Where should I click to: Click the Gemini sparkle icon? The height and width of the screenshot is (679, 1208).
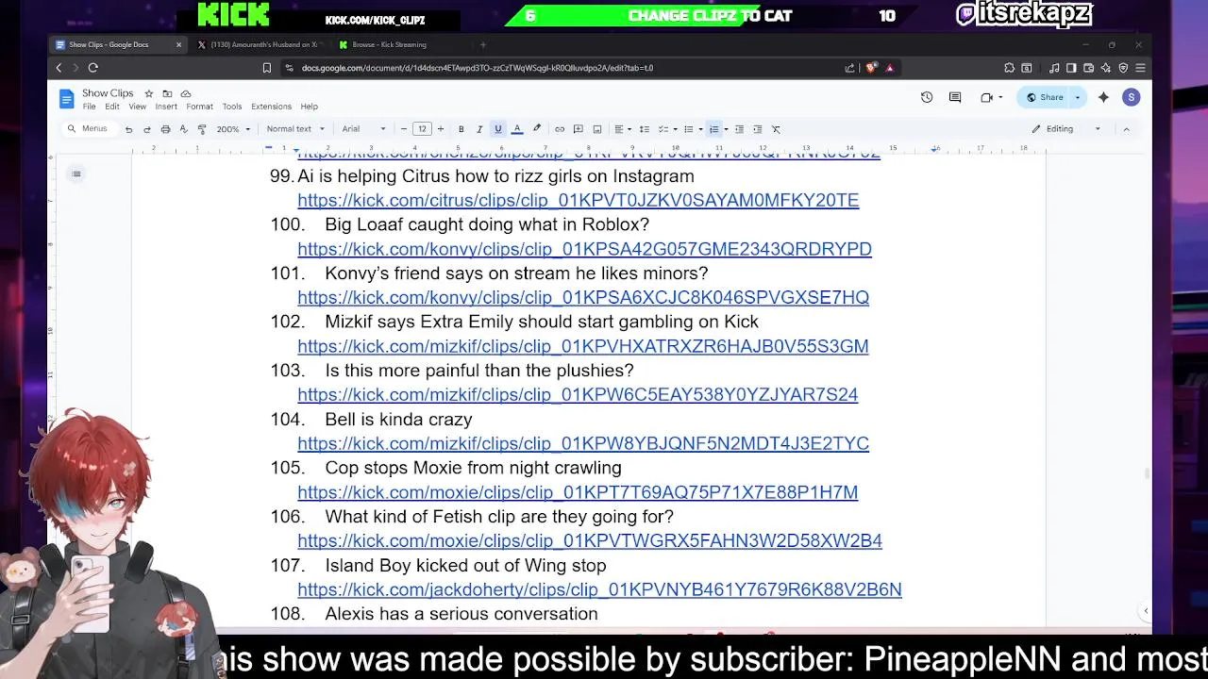[x=1103, y=97]
